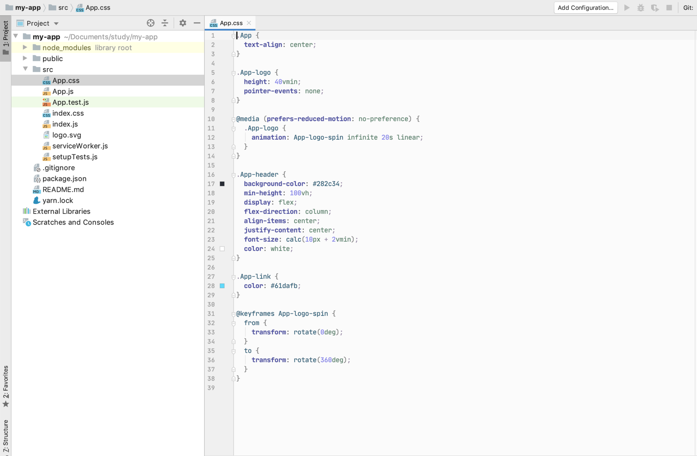Open yarn.lock file
The image size is (697, 456).
click(x=107, y=200)
